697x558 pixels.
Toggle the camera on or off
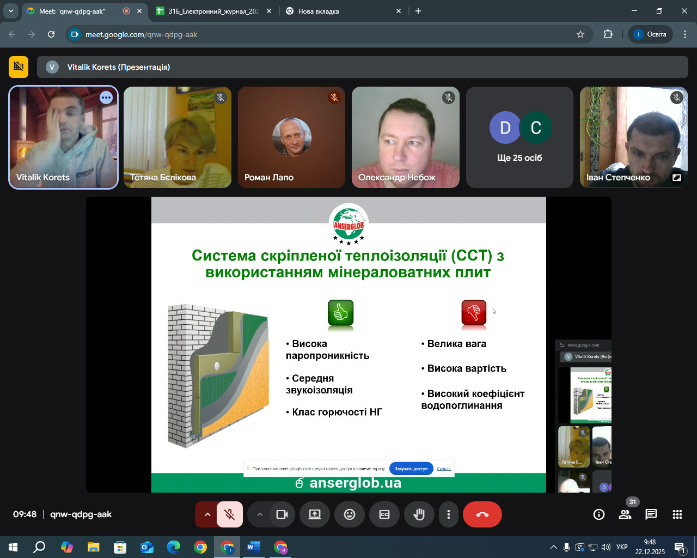pos(282,514)
